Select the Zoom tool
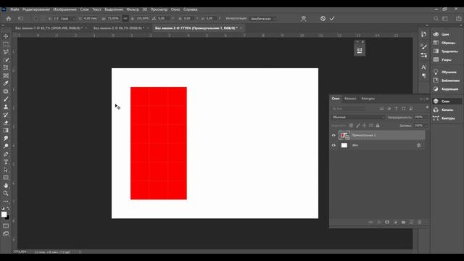 tap(6, 194)
